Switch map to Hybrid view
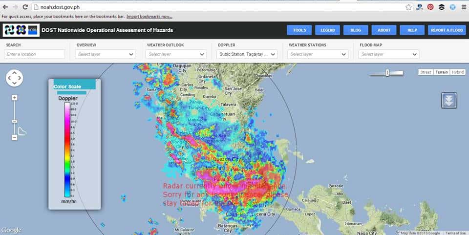The width and height of the screenshot is (469, 235). 458,72
